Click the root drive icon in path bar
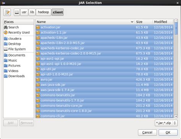The image size is (181, 139). click(x=17, y=12)
